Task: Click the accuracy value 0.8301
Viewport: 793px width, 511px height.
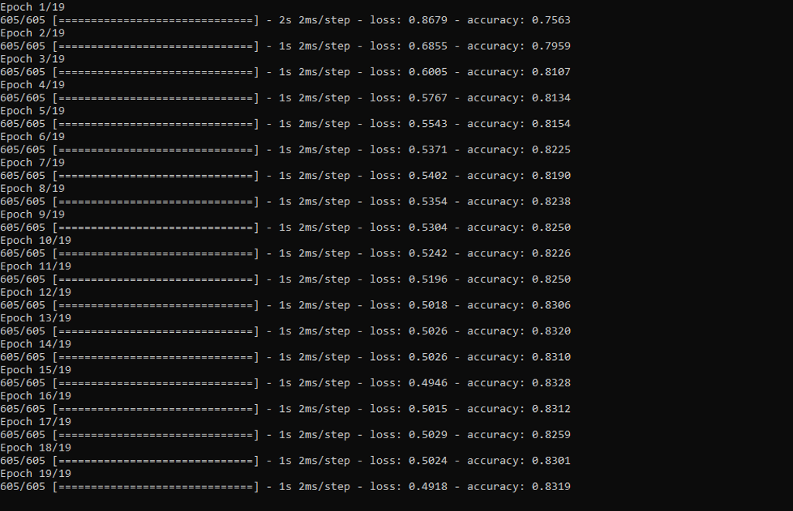Action: pyautogui.click(x=551, y=461)
